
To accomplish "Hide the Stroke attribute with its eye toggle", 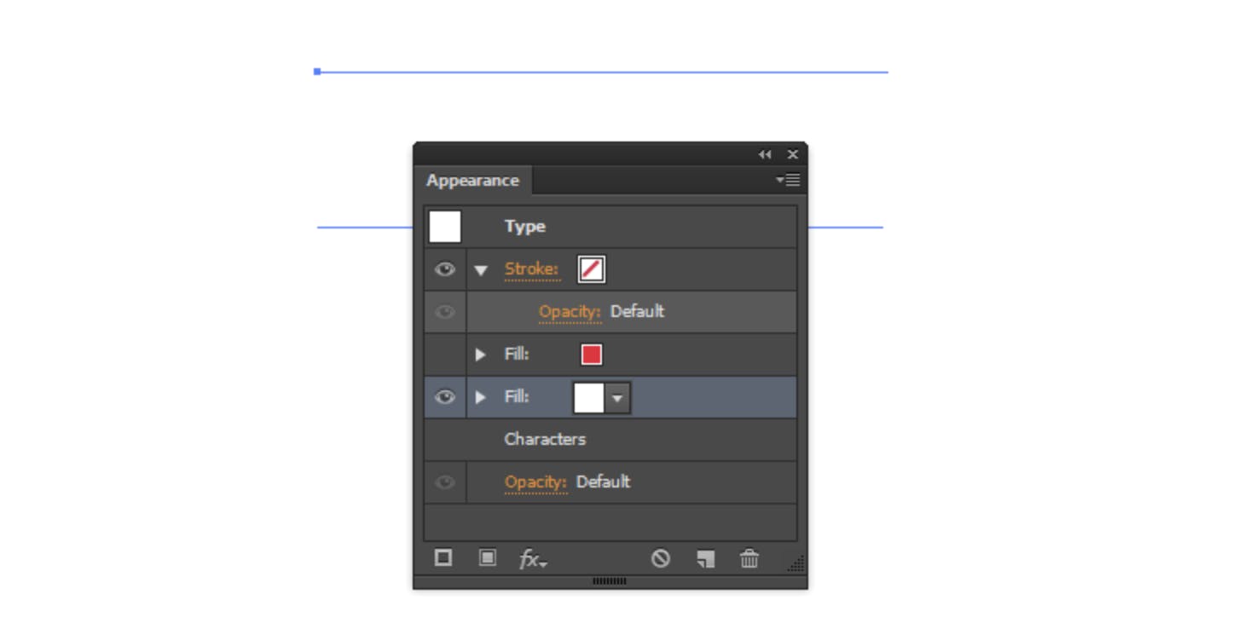I will 444,269.
